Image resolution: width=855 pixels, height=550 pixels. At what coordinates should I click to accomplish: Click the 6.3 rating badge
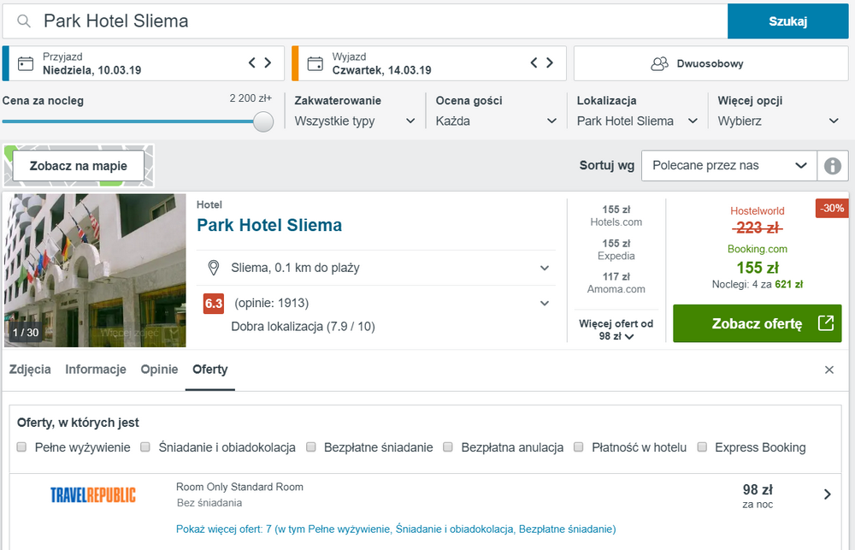(214, 304)
